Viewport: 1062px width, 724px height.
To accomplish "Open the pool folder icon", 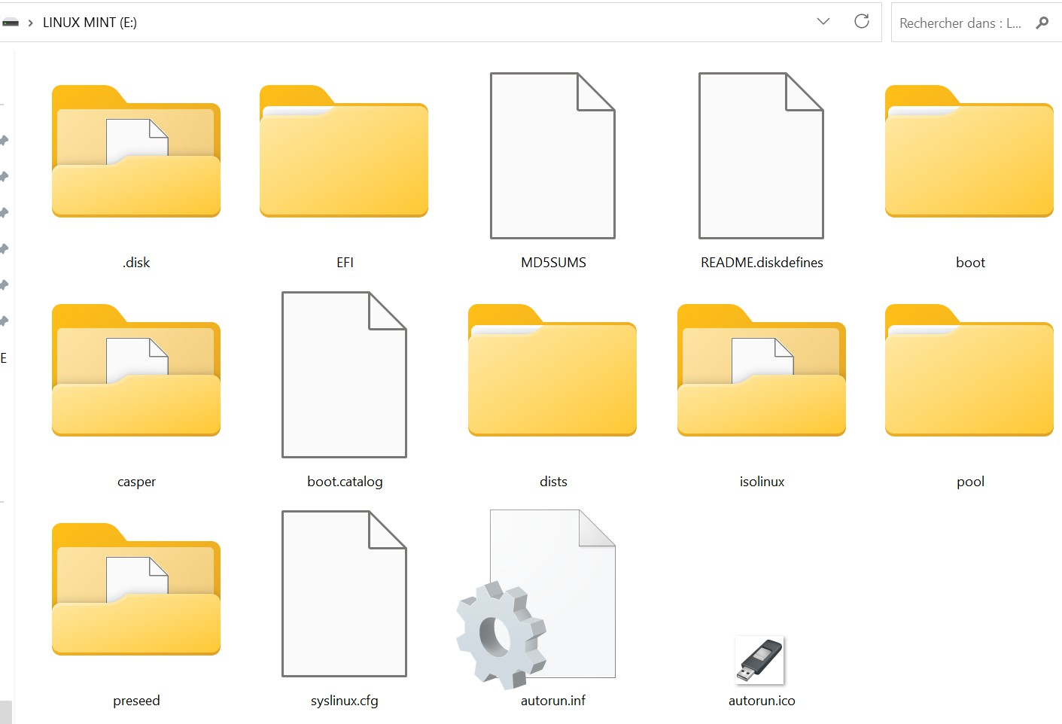I will (x=969, y=370).
